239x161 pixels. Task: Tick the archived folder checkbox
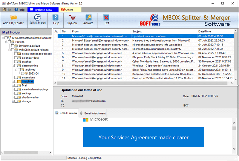click(x=19, y=69)
